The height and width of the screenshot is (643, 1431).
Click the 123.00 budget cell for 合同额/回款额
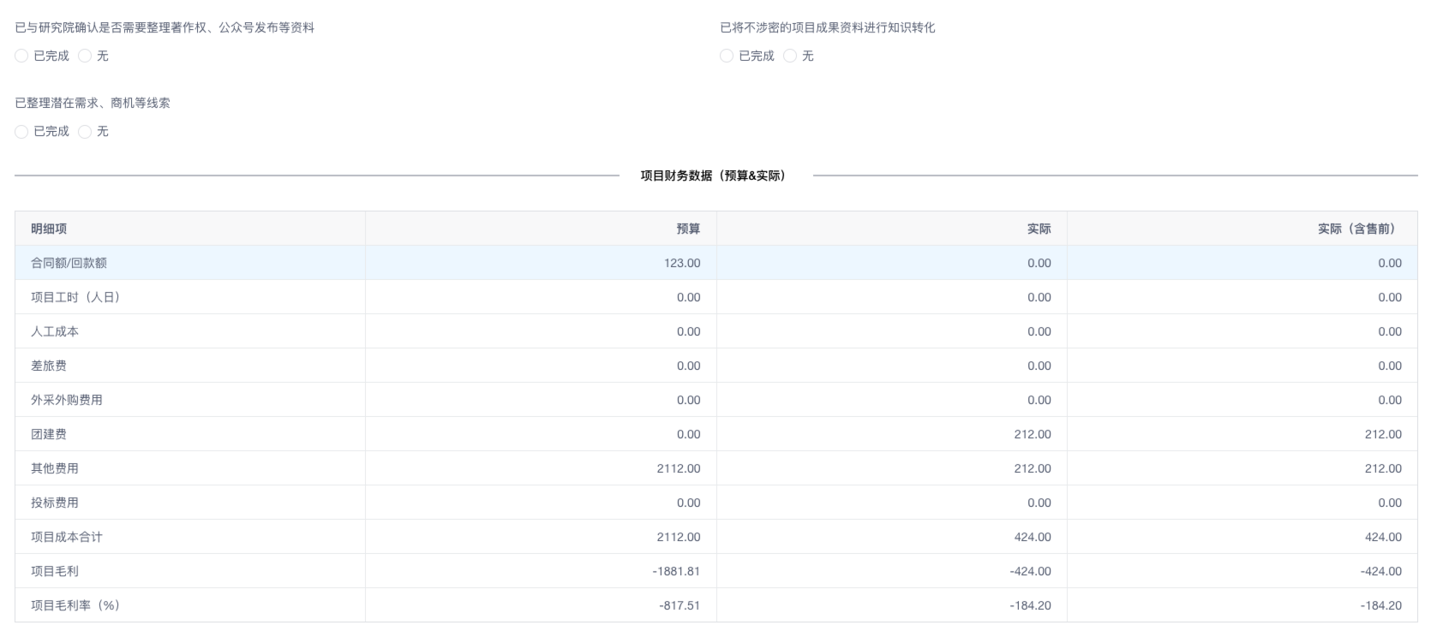click(x=681, y=263)
